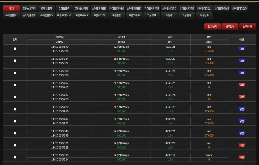Click the 당첨 badge for round 4930121
The image size is (259, 165).
click(242, 133)
